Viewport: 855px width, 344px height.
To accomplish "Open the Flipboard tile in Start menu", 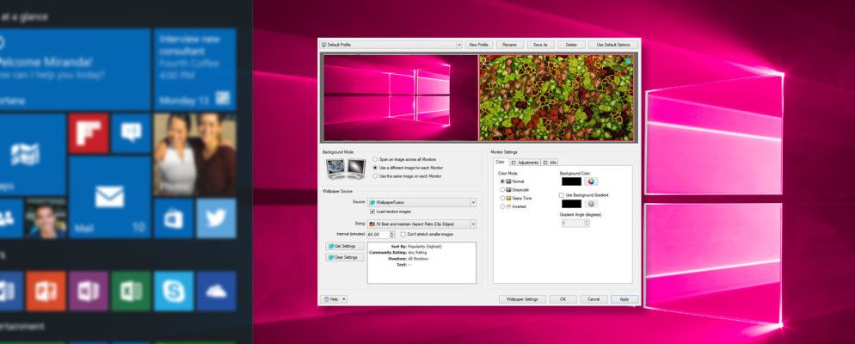I will click(89, 133).
